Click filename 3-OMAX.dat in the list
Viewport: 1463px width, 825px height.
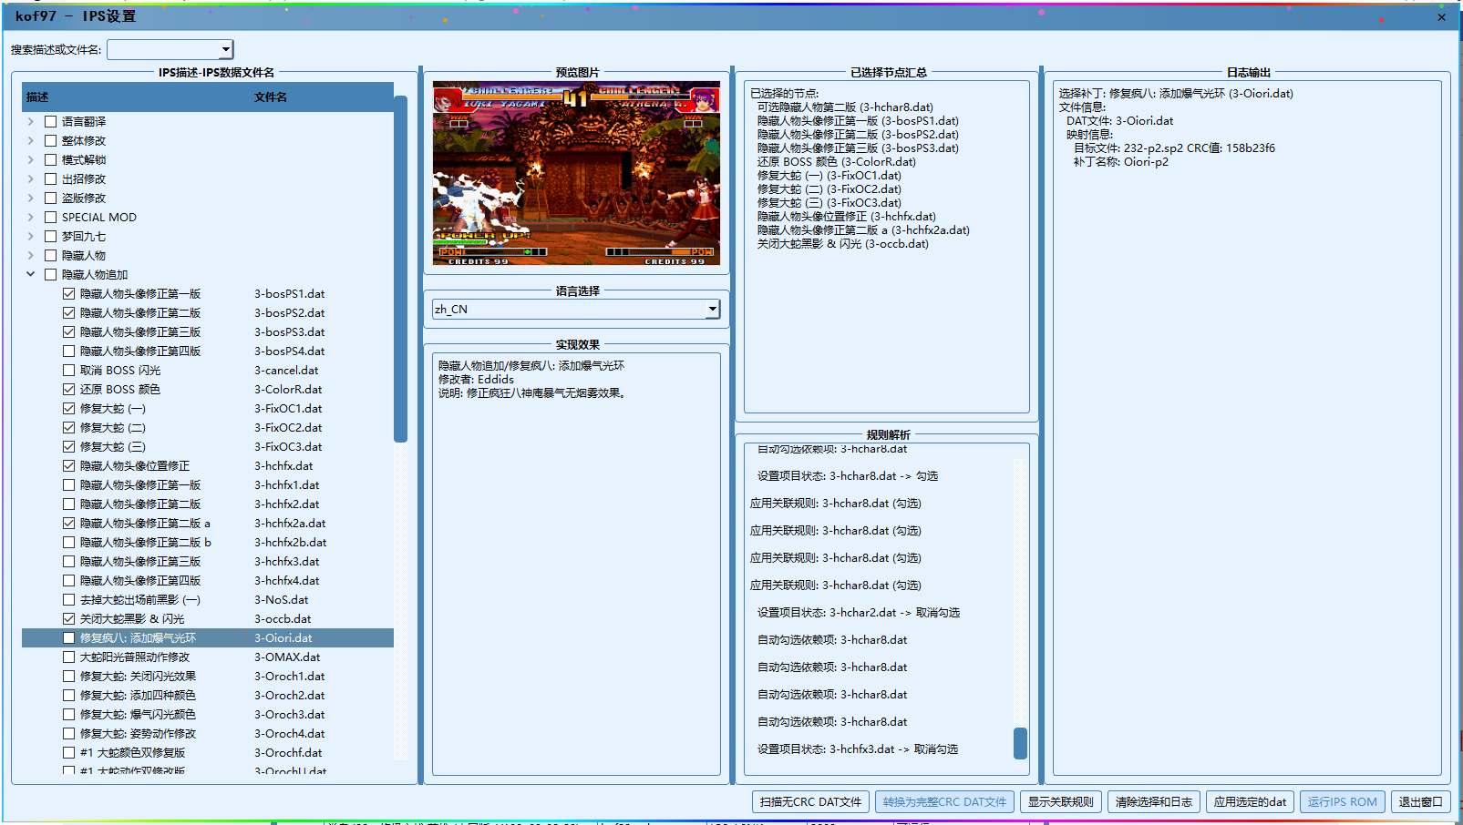(x=287, y=657)
